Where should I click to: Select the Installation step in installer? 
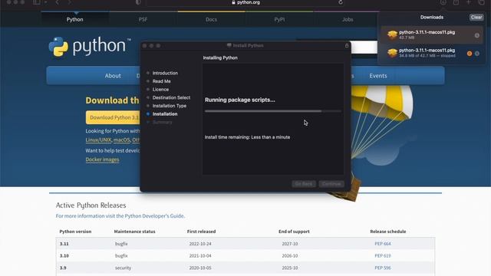[x=165, y=114]
